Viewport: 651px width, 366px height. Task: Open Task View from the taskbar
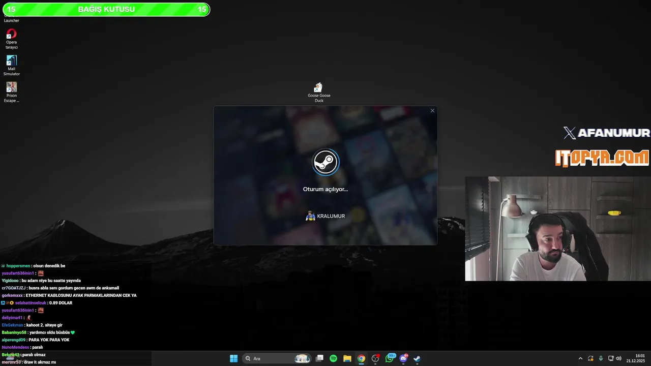pos(319,358)
